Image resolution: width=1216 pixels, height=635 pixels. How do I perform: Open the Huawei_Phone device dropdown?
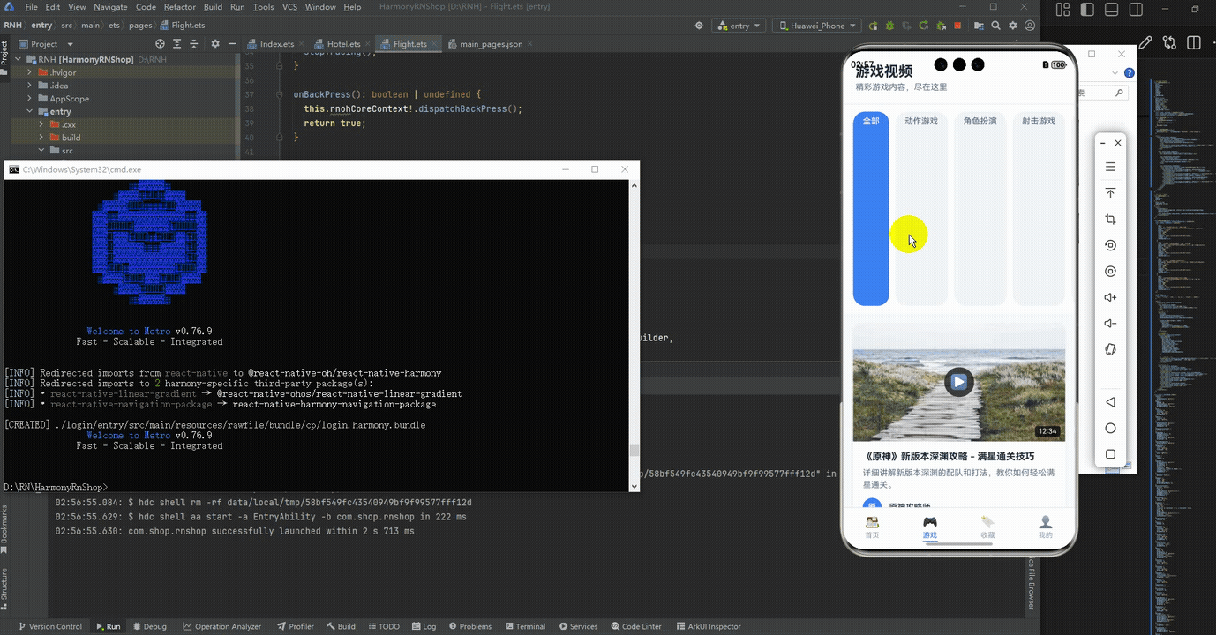[817, 26]
